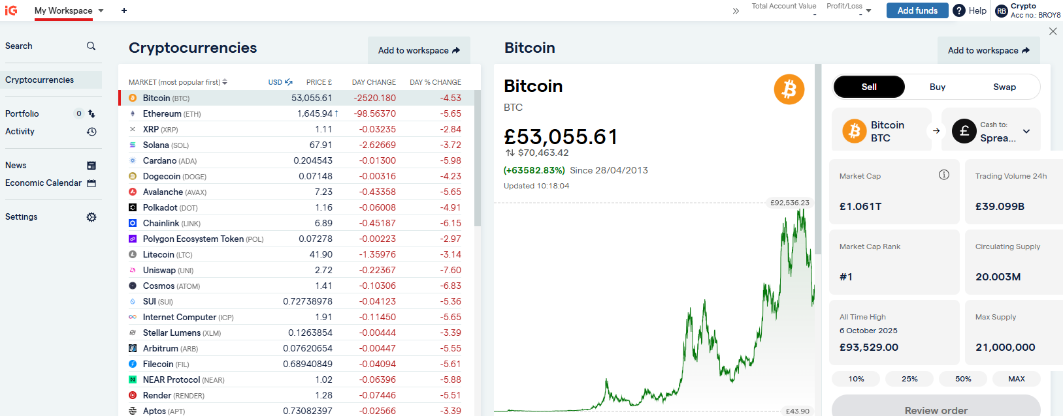1063x416 pixels.
Task: Click the Bitcoin price history chart
Action: 654,306
